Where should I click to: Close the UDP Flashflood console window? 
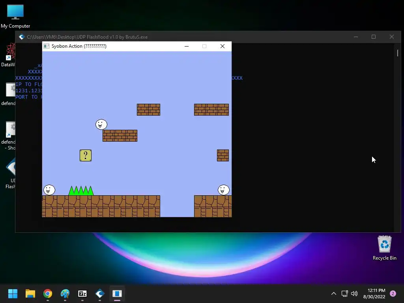[392, 37]
